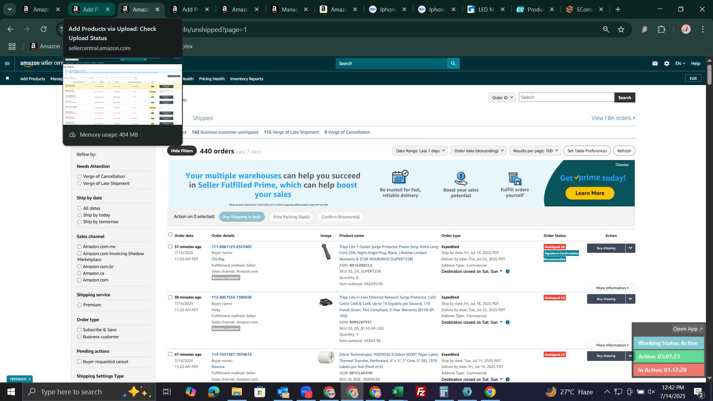Select All dates ship-by radio
The height and width of the screenshot is (401, 713).
[x=79, y=208]
